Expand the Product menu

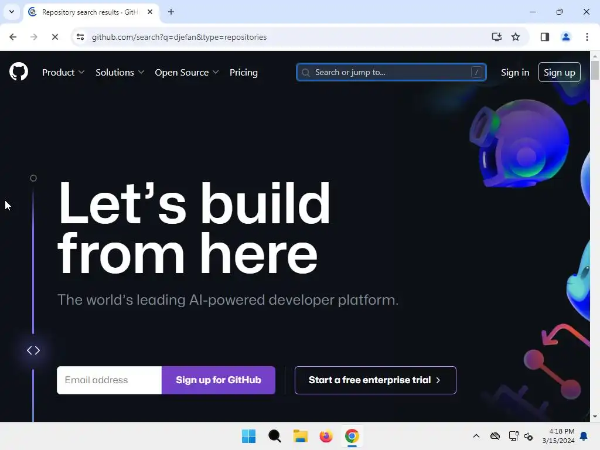point(63,72)
